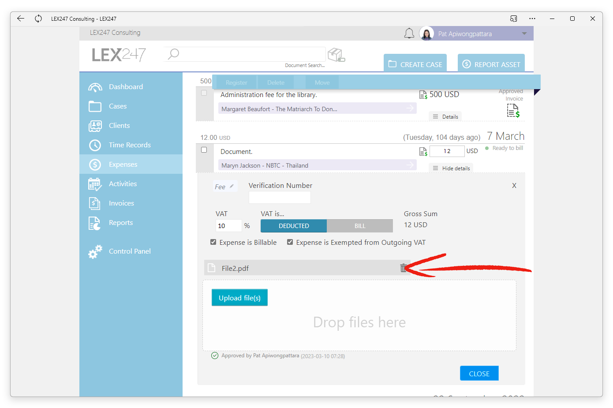Click the Move toolbar button

click(x=322, y=82)
